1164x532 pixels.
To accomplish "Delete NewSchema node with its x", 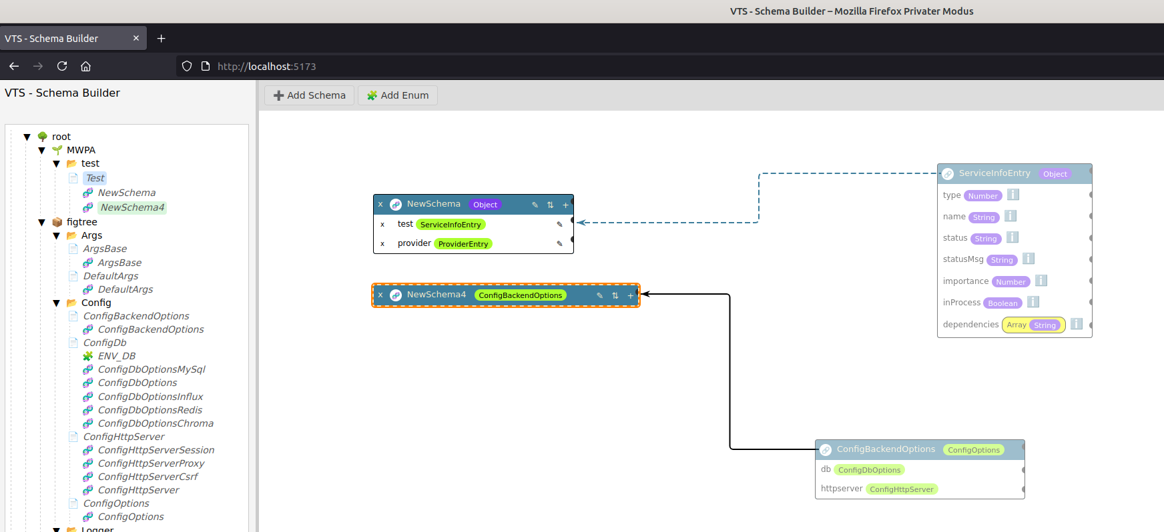I will click(380, 205).
